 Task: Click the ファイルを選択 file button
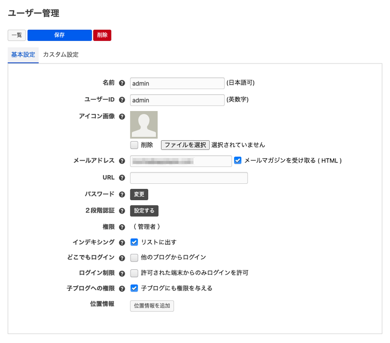(x=185, y=145)
